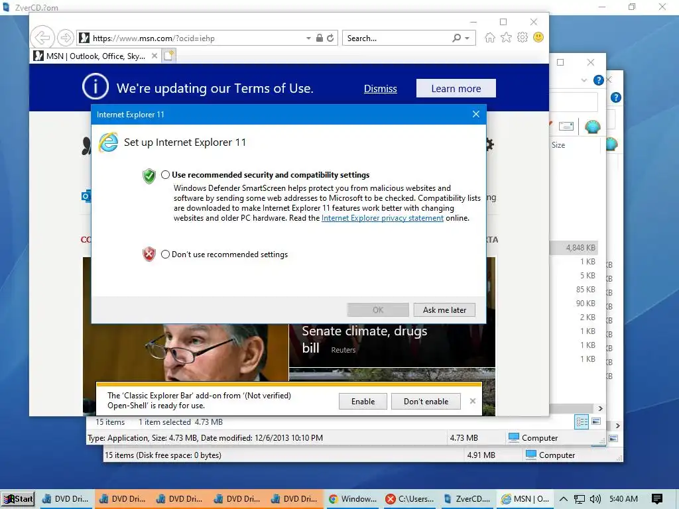
Task: Switch to details view icon in Explorer
Action: tap(582, 422)
